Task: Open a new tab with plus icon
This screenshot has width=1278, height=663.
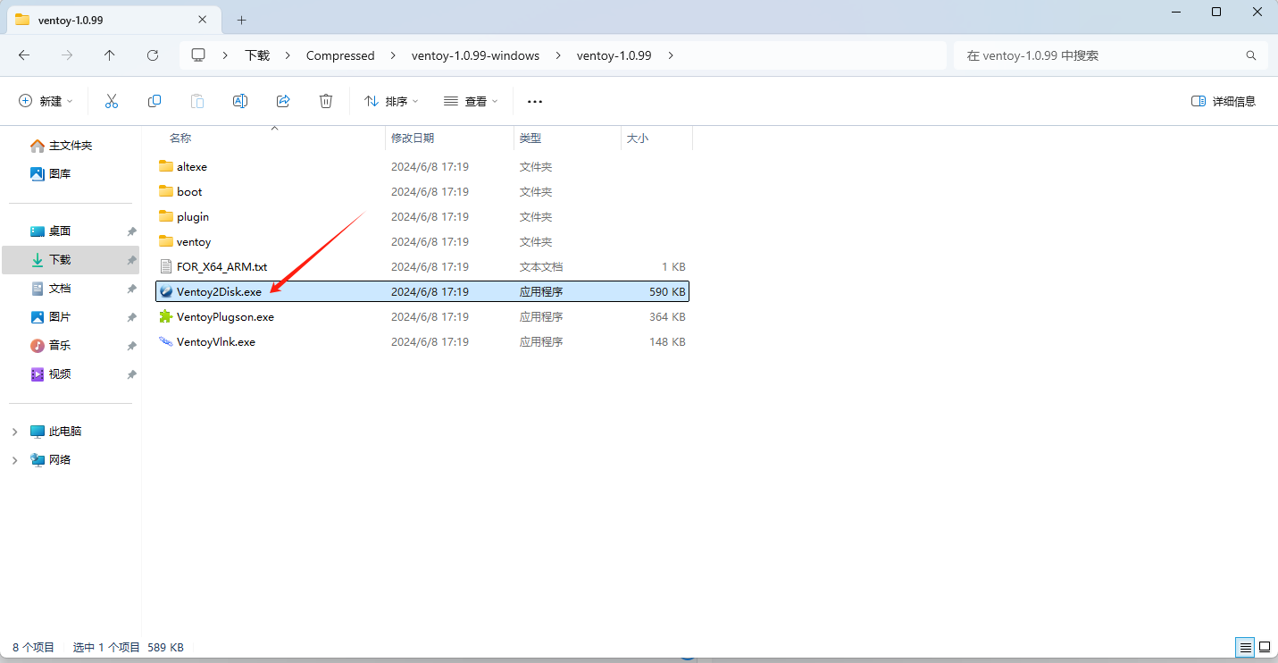Action: coord(241,20)
